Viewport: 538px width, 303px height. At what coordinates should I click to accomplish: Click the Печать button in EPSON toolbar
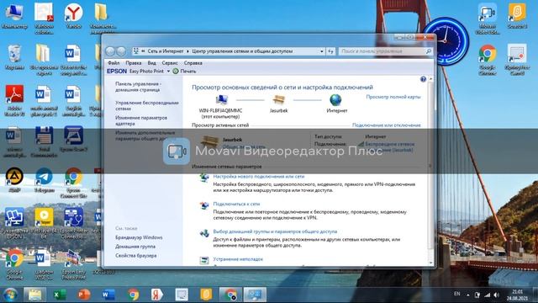[x=184, y=71]
